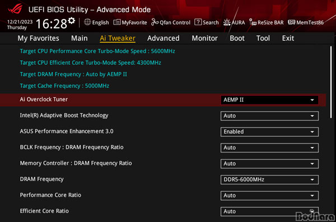Open MyFavorite list icon
The width and height of the screenshot is (336, 222).
[x=117, y=22]
